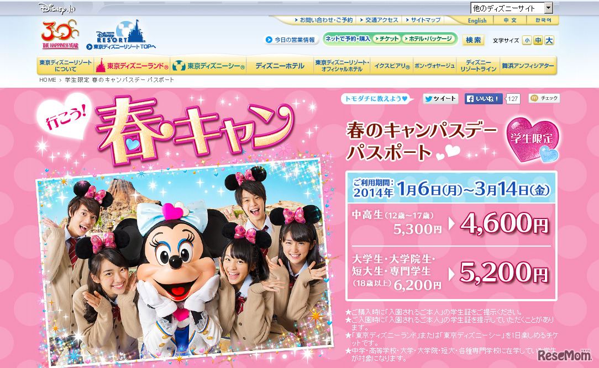Click the usage period date text
This screenshot has width=599, height=368.
[x=451, y=188]
